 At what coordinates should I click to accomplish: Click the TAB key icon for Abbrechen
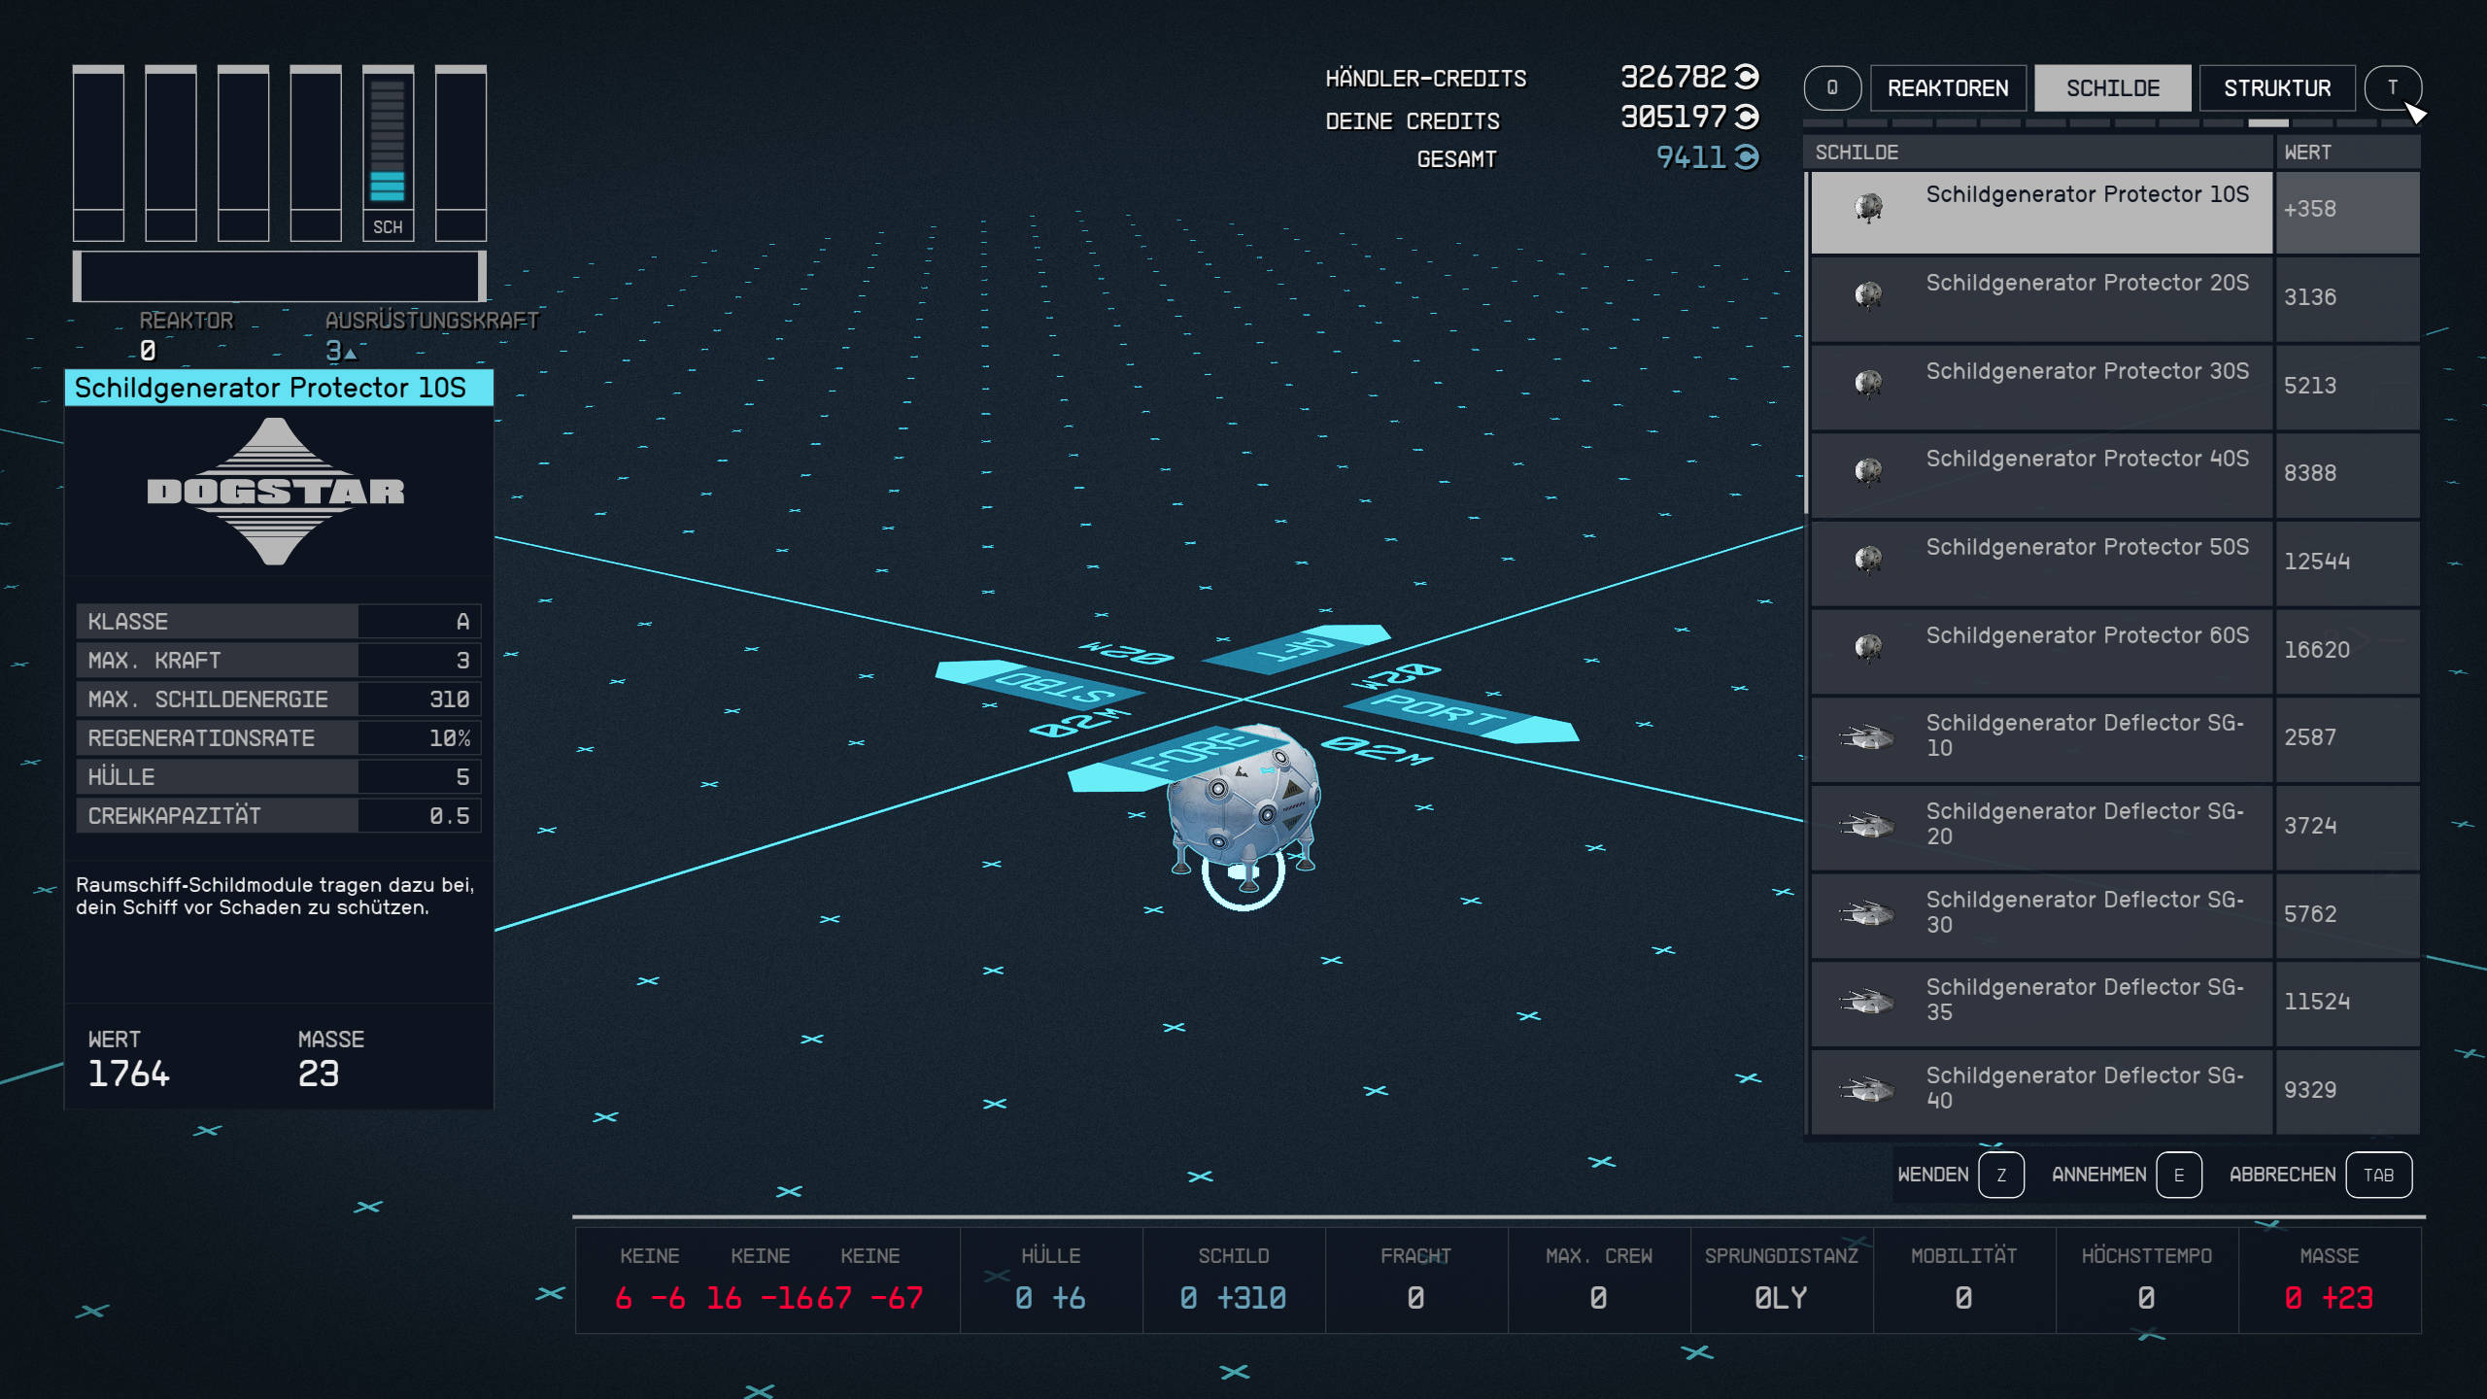click(2377, 1176)
